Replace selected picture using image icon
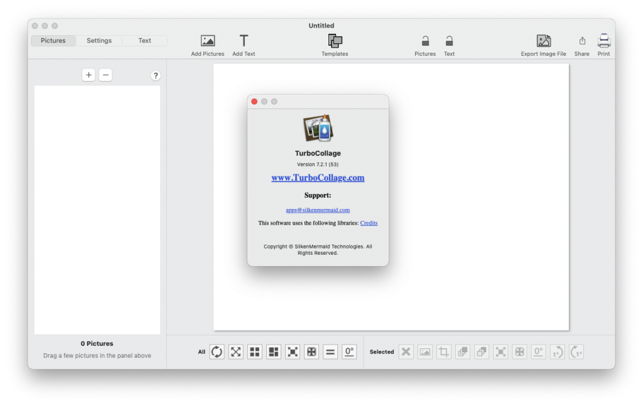 coord(425,351)
